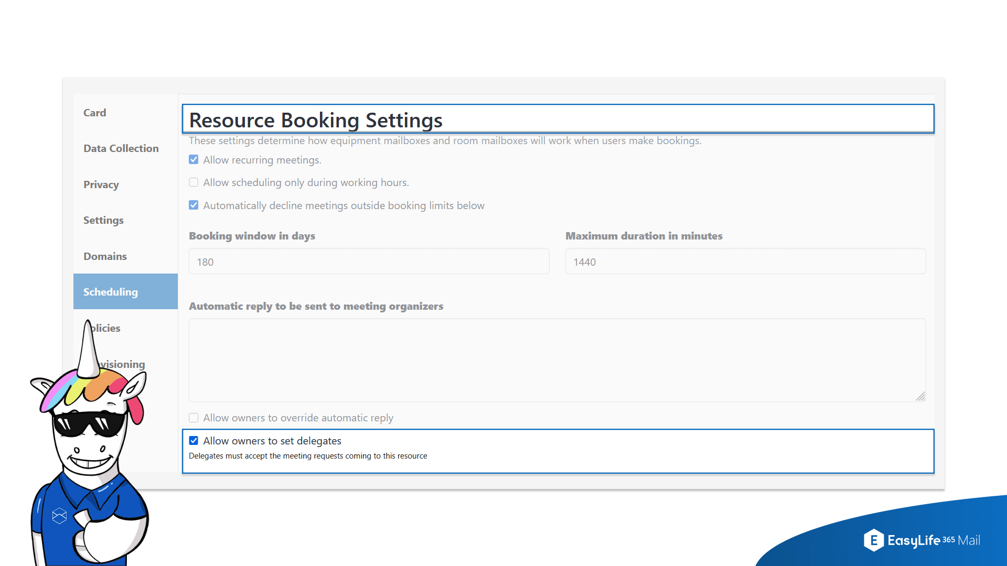Click the Booking window in days field
Viewport: 1007px width, 566px height.
[369, 261]
